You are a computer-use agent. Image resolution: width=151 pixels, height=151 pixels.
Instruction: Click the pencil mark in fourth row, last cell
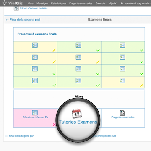point(142,85)
